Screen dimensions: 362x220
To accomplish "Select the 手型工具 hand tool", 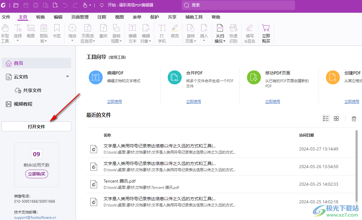I will 5,32.
